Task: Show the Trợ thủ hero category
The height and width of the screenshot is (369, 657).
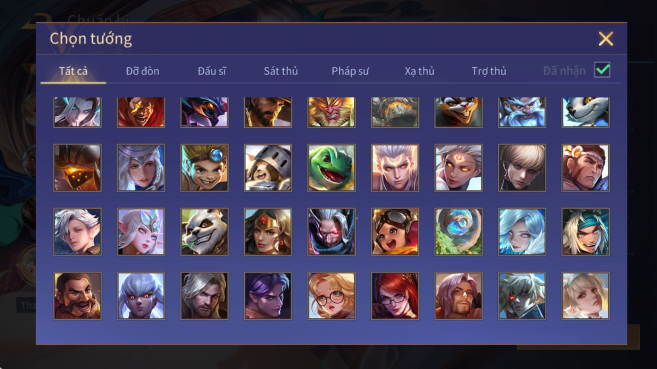Action: pyautogui.click(x=489, y=71)
